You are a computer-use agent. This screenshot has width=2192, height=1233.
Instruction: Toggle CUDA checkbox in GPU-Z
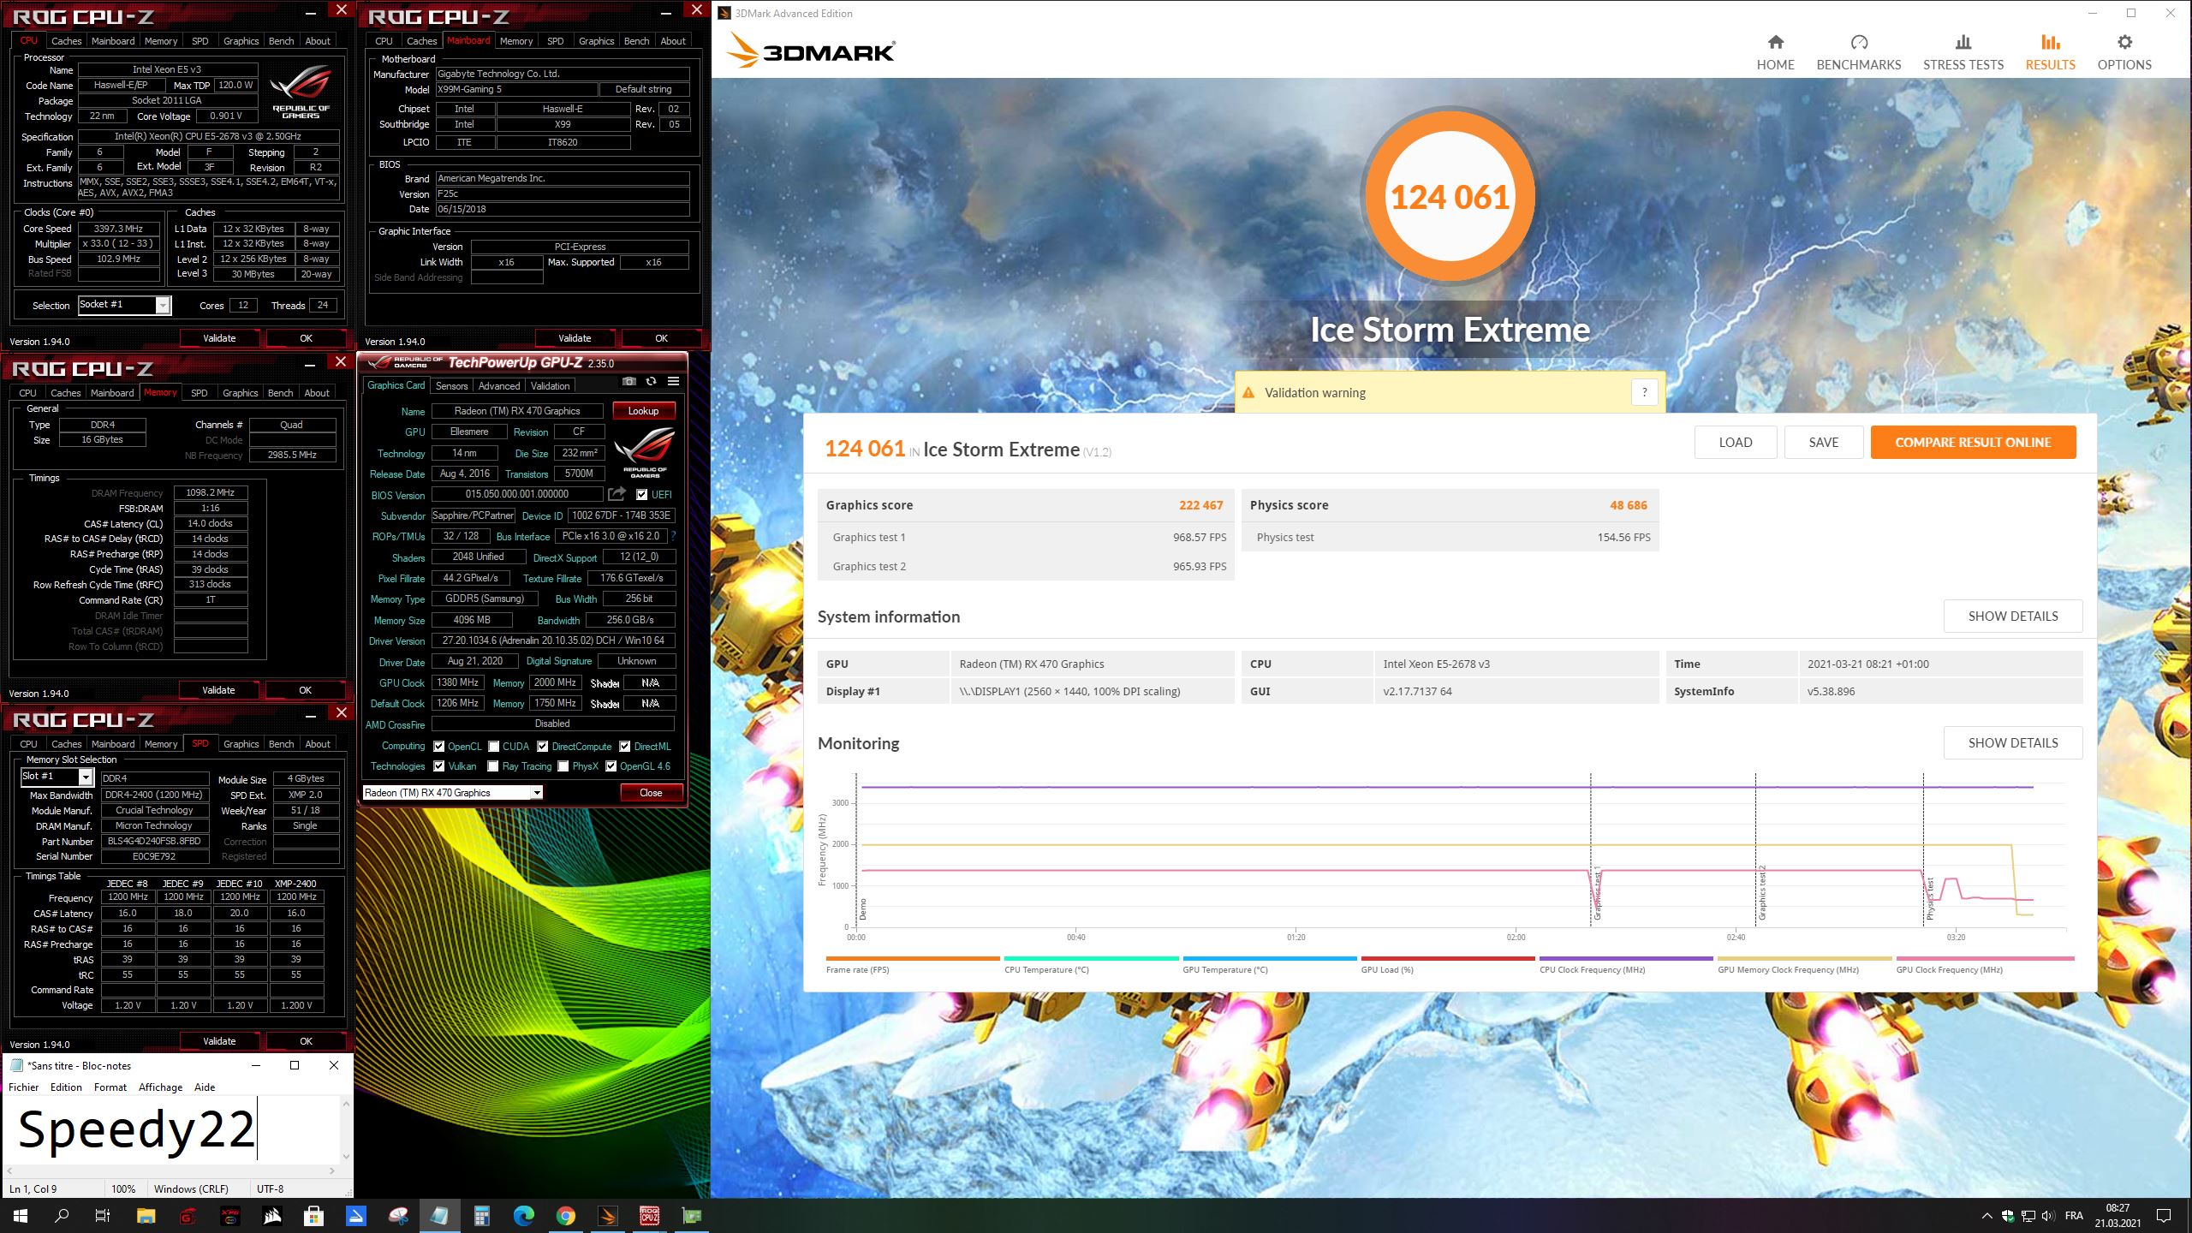(x=493, y=747)
